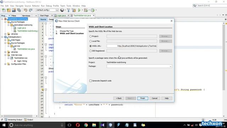The image size is (227, 128).
Task: Click the Open Project toolbar icon
Action: pyautogui.click(x=14, y=10)
